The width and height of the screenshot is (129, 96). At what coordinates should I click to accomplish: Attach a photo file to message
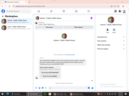[x=39, y=88]
